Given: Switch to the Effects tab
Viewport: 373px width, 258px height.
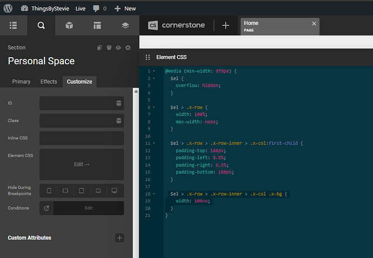Looking at the screenshot, I should pyautogui.click(x=49, y=82).
